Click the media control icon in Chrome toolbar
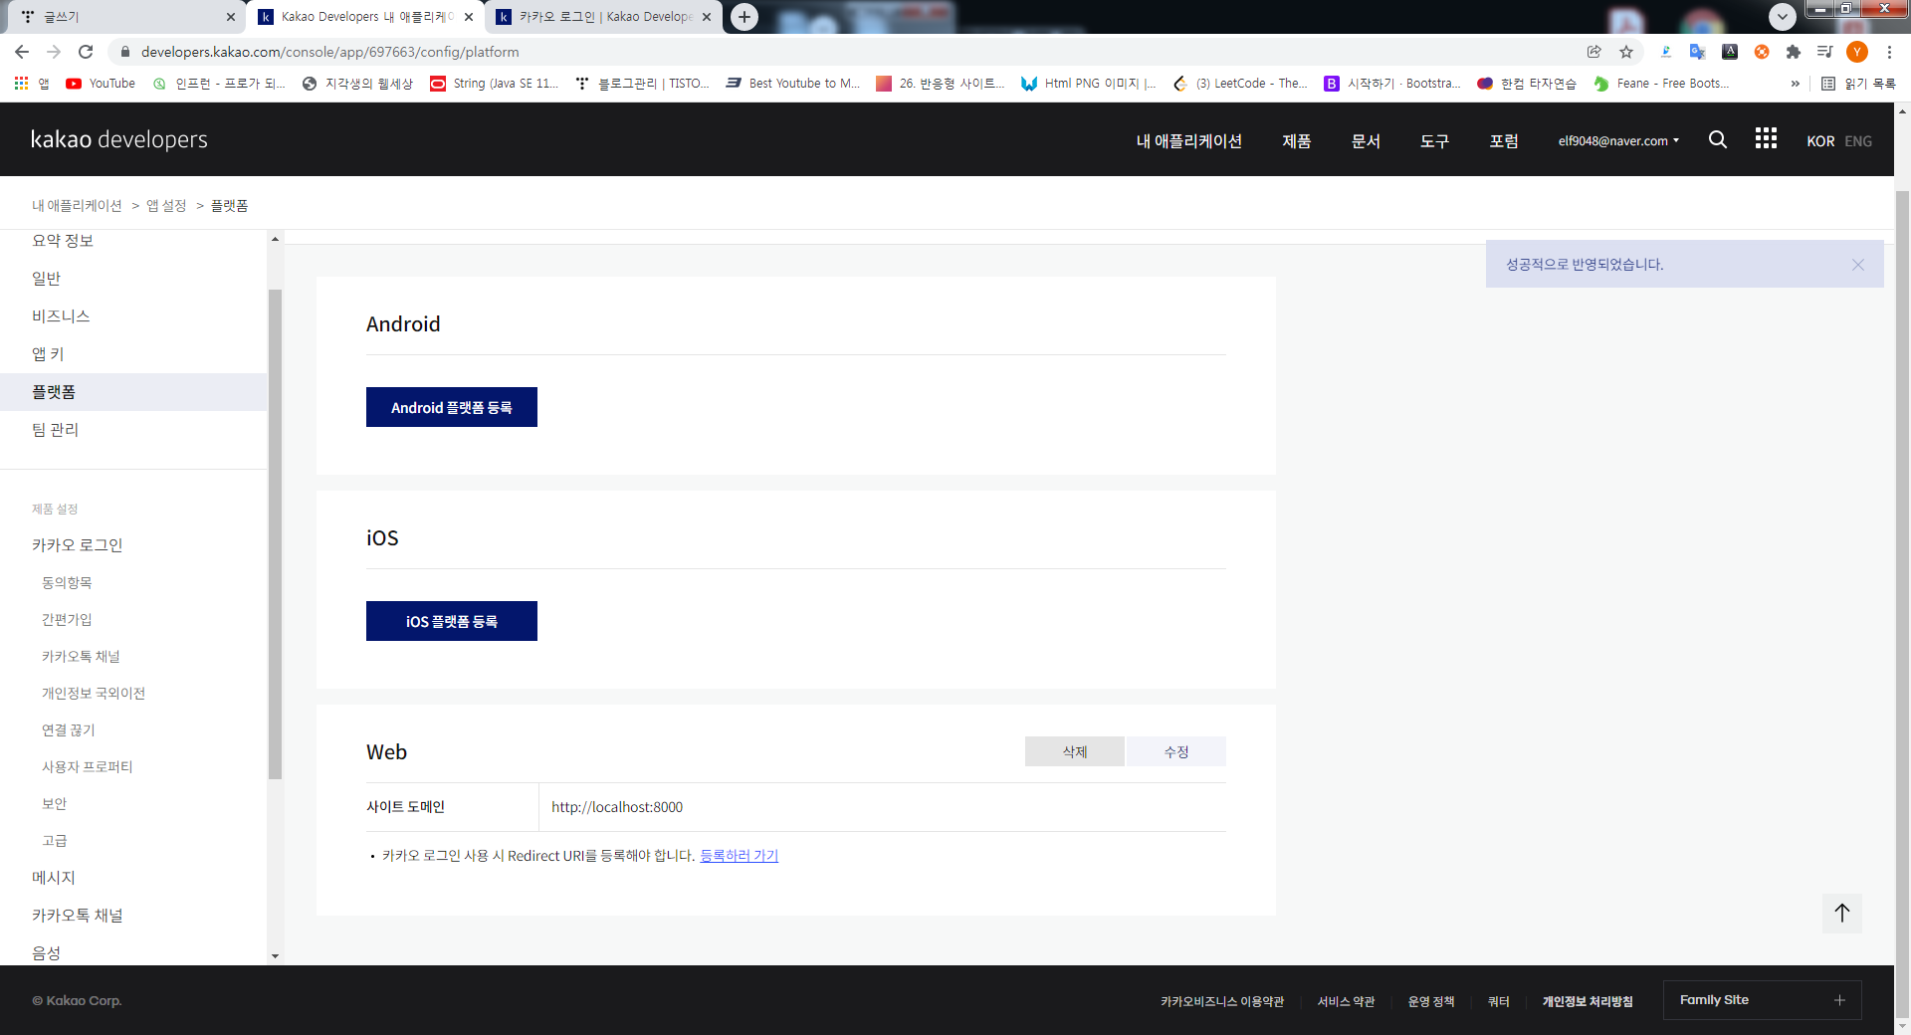 click(x=1825, y=52)
